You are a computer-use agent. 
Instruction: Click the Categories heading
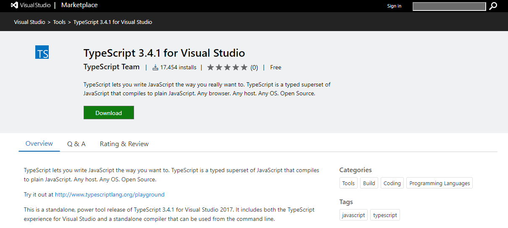pyautogui.click(x=355, y=170)
